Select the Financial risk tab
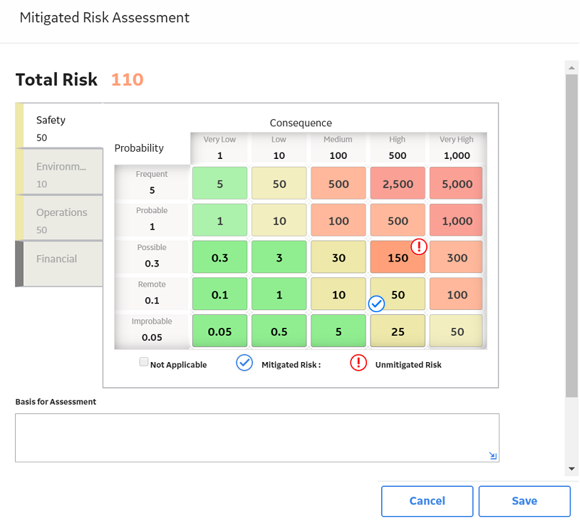 pyautogui.click(x=59, y=264)
